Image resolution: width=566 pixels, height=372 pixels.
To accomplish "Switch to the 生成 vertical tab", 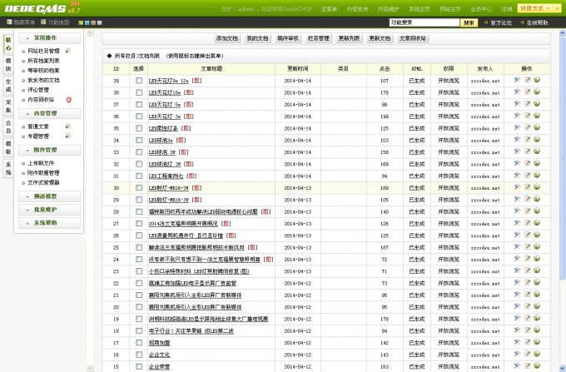I will [x=8, y=86].
